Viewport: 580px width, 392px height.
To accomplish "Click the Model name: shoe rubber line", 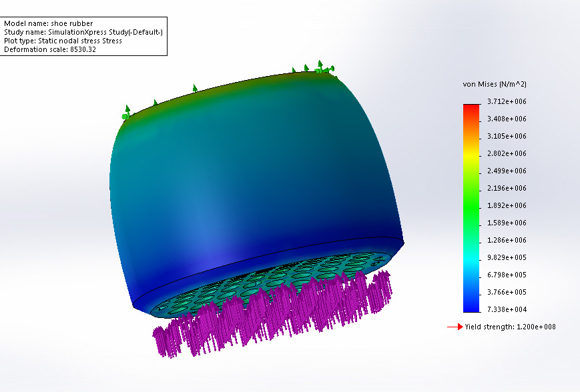I will pyautogui.click(x=49, y=23).
